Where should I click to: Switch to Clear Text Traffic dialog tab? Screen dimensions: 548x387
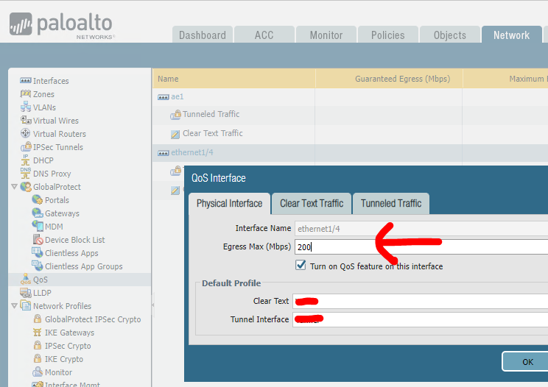(312, 204)
